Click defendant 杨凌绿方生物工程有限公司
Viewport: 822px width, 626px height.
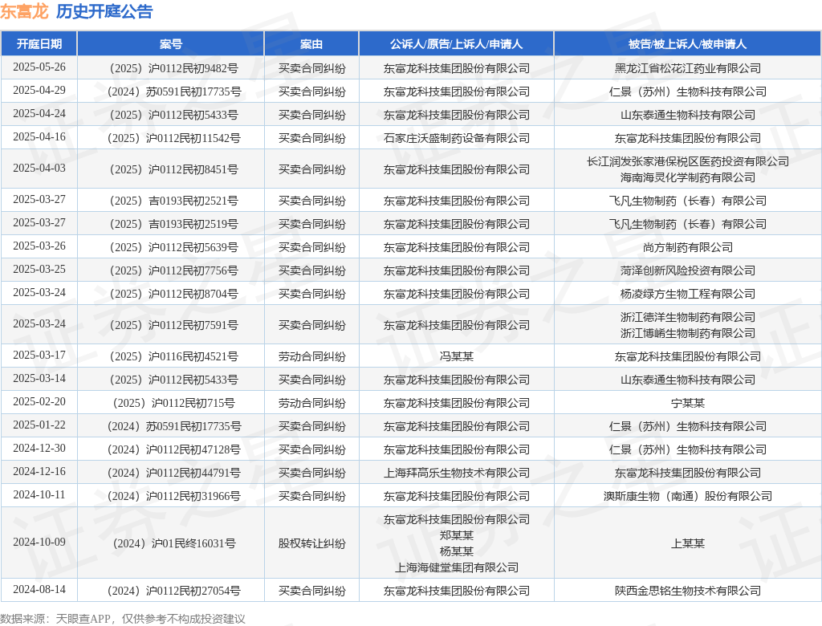pos(687,294)
